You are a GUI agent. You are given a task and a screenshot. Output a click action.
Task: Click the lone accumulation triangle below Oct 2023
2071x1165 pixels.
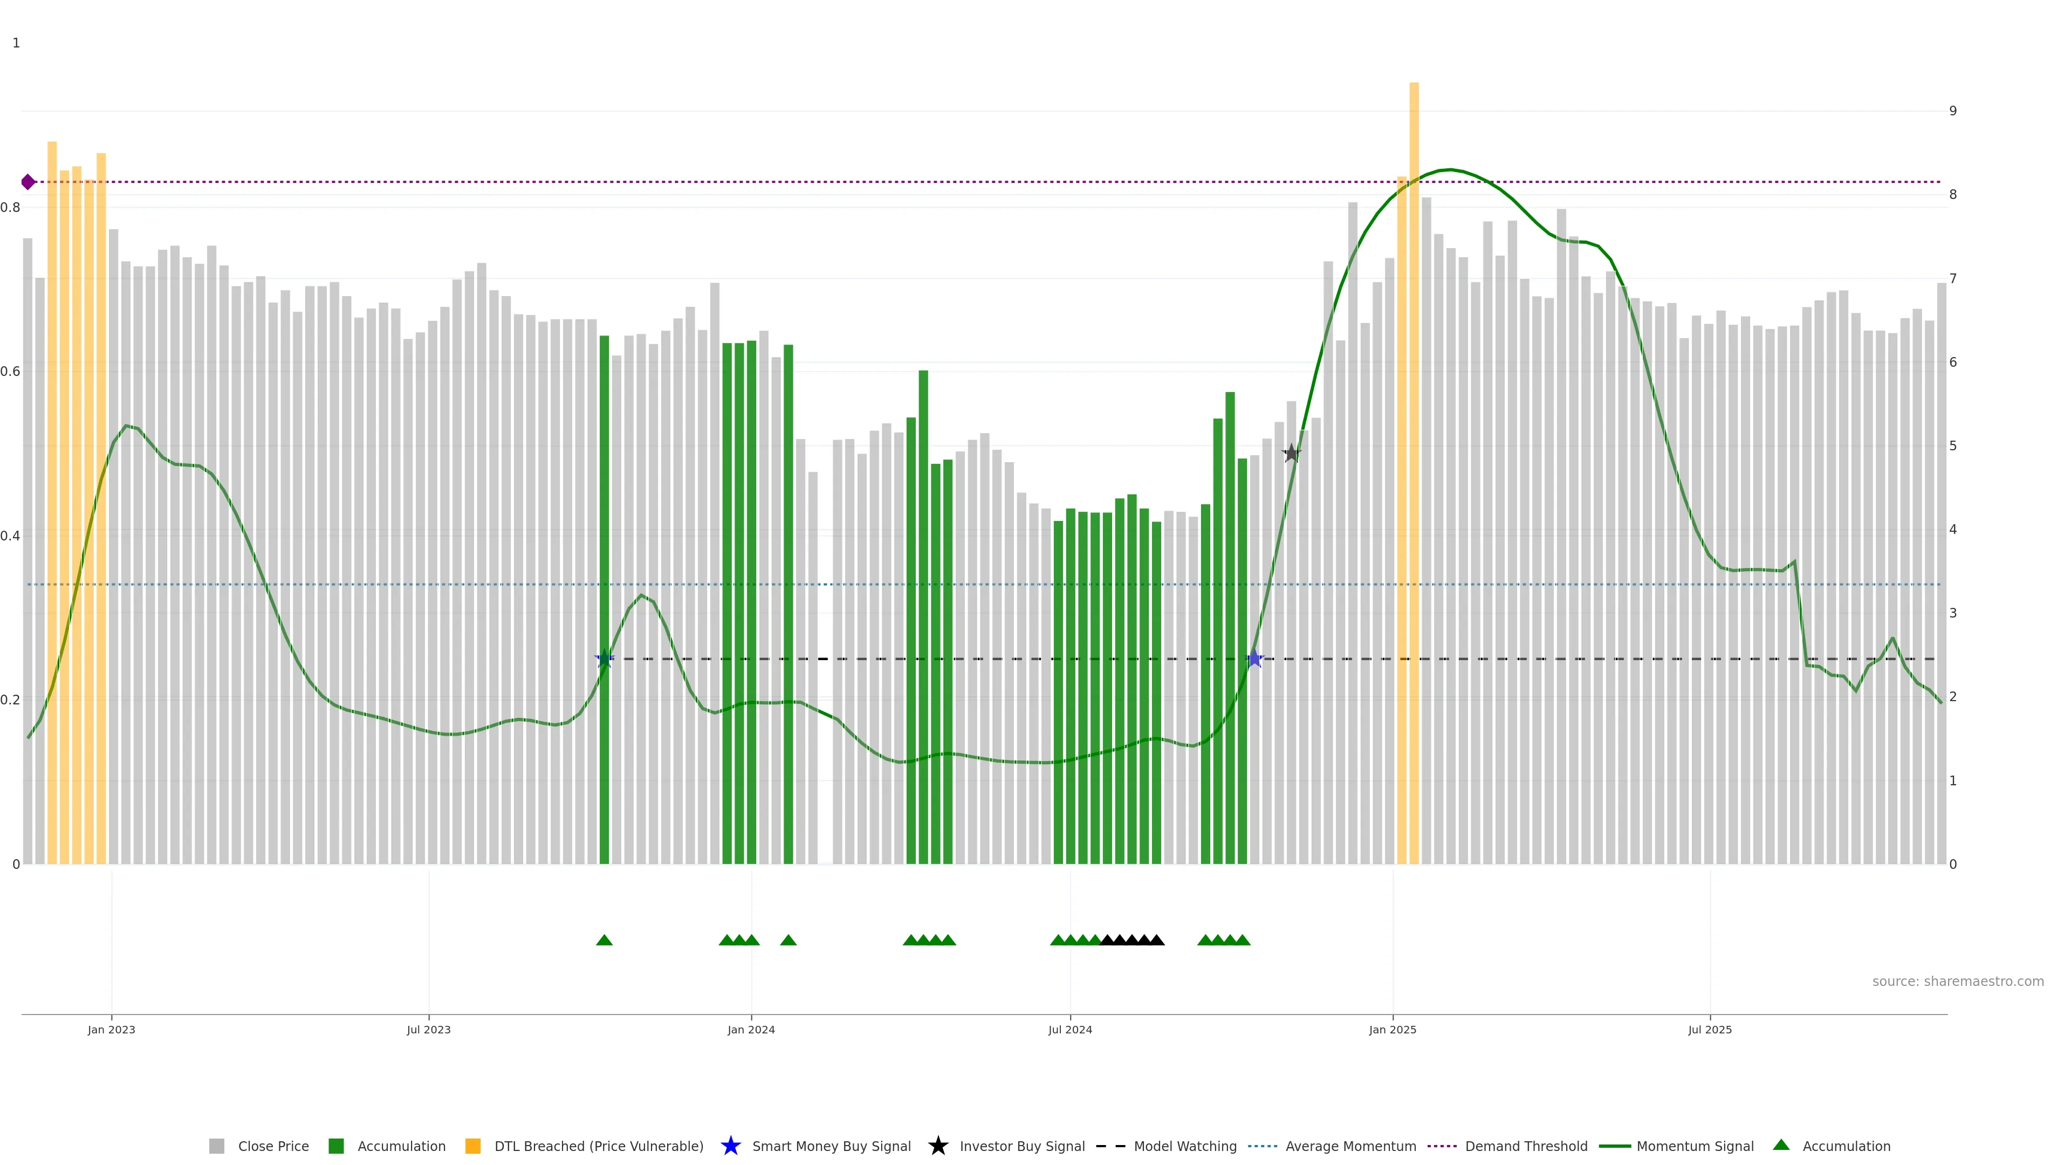pos(605,940)
